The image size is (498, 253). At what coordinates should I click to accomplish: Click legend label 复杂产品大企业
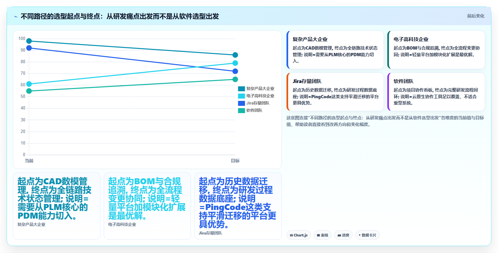[x=260, y=89]
